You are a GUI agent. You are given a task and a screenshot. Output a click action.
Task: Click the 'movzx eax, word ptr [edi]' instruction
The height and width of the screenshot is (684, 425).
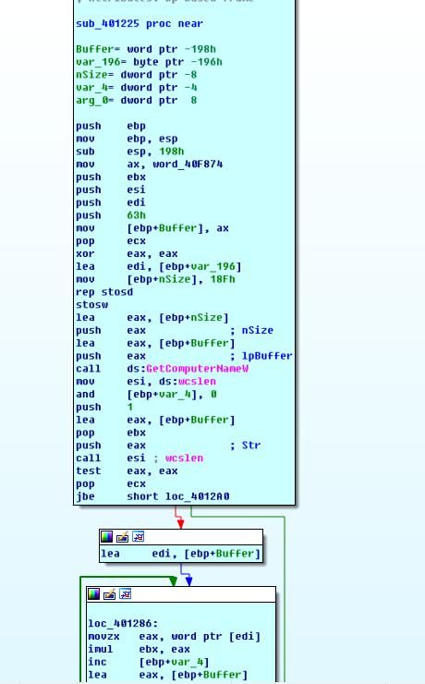175,637
